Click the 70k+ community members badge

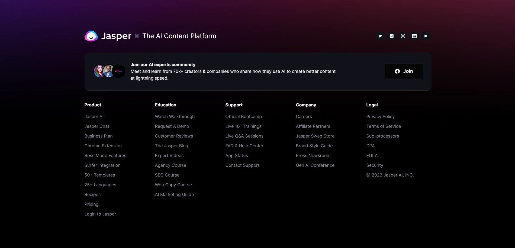(118, 71)
